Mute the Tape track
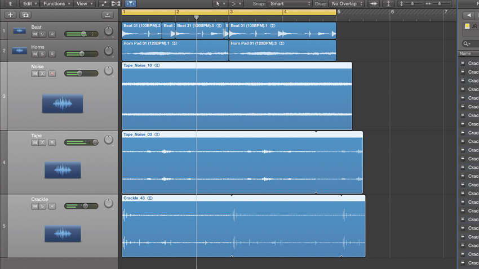Screen dimensions: 479x269 click(35, 142)
